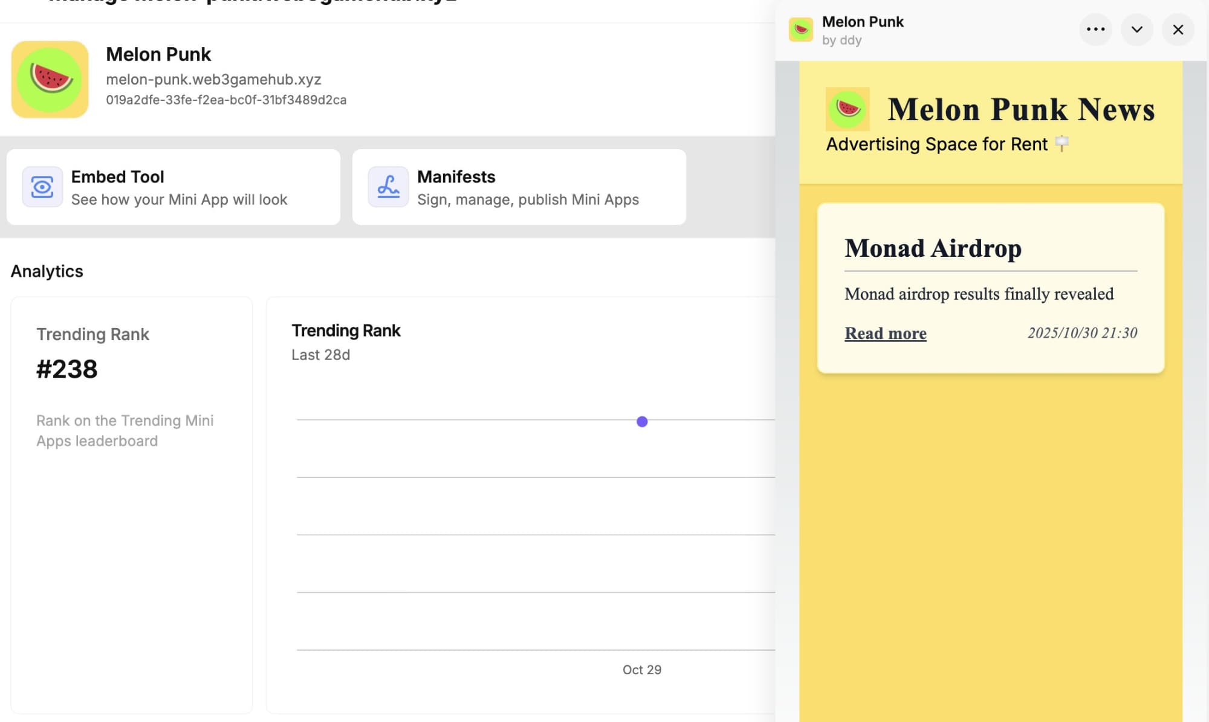
Task: Open the Embed Tool card
Action: point(173,187)
